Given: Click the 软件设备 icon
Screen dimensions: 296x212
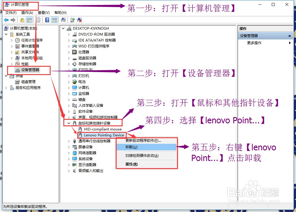Looking at the screenshot, I should pos(75,111).
